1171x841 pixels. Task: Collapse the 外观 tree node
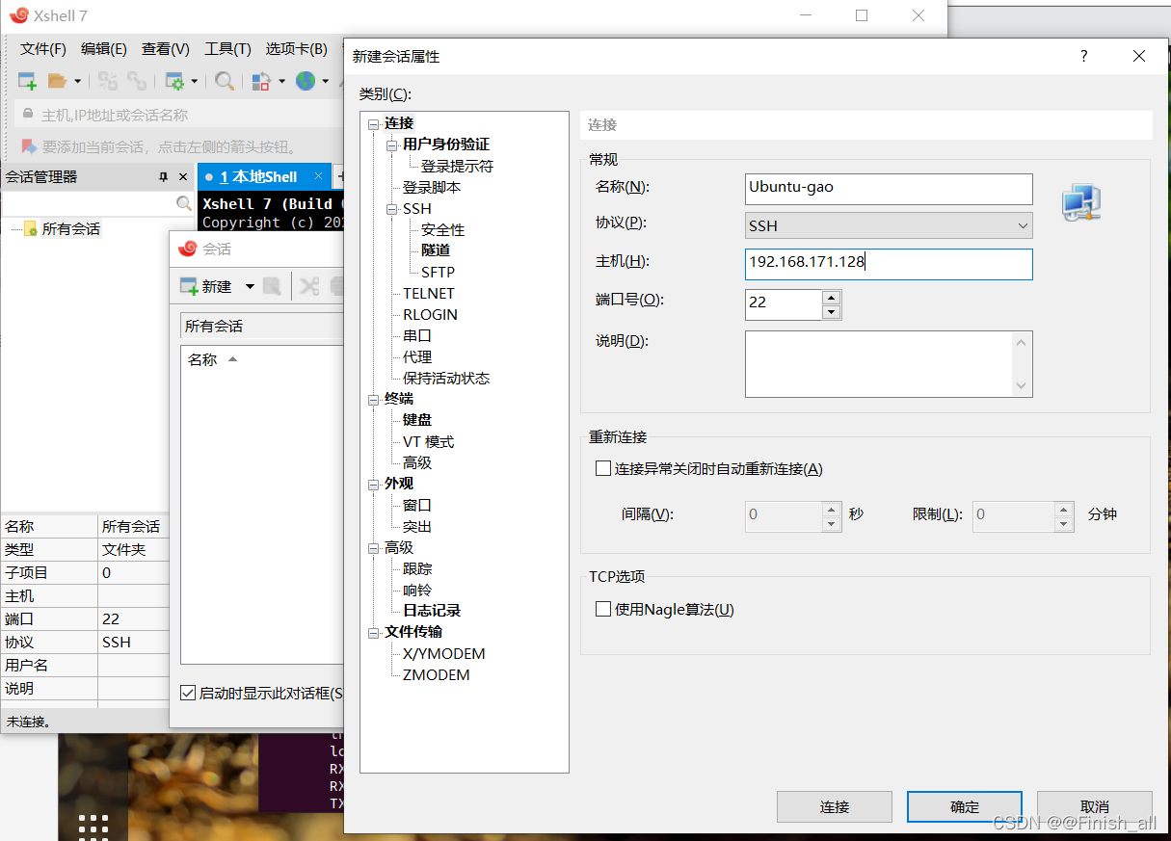point(374,484)
